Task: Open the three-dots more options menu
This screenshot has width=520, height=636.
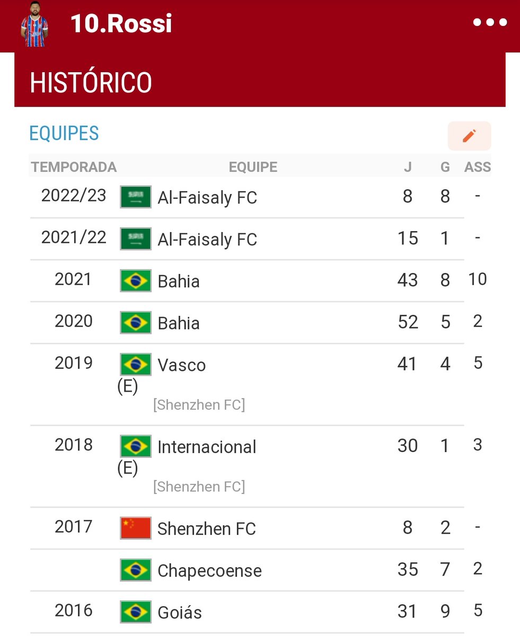Action: (x=490, y=23)
